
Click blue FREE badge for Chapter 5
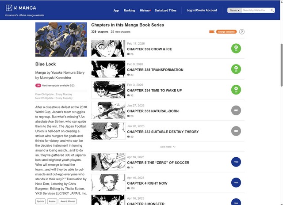[x=236, y=162]
